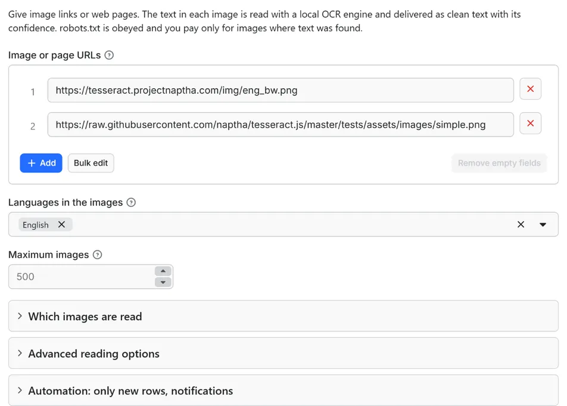
Task: Decrease the Maximum images value
Action: [163, 282]
